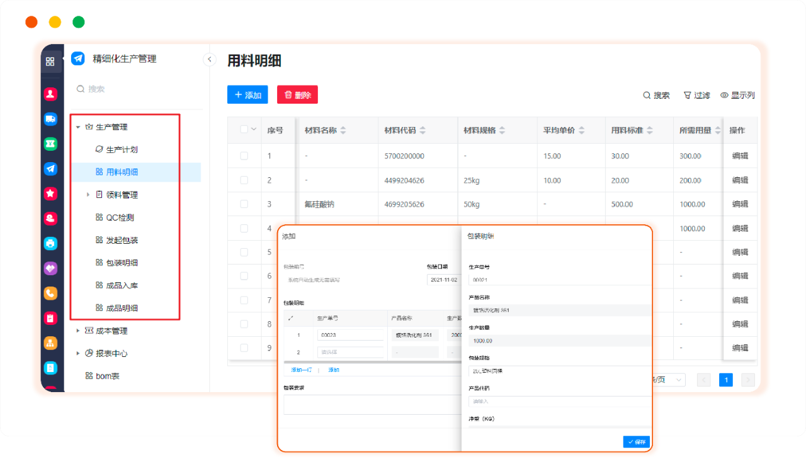Screen dimensions: 806x460
Task: Open the 生产计划 menu item
Action: point(122,150)
